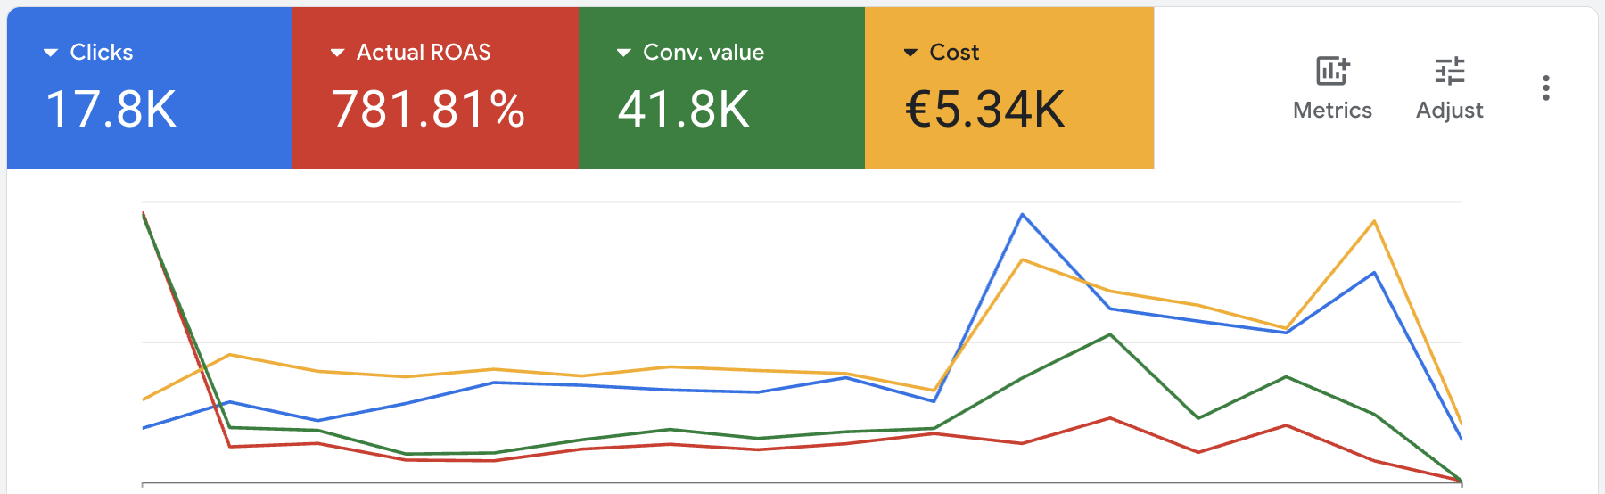Click the yellow line's highest peak

pyautogui.click(x=1374, y=221)
